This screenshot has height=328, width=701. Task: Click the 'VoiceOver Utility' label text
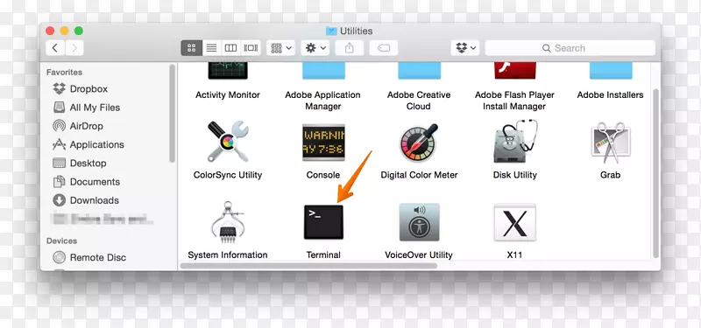point(419,255)
